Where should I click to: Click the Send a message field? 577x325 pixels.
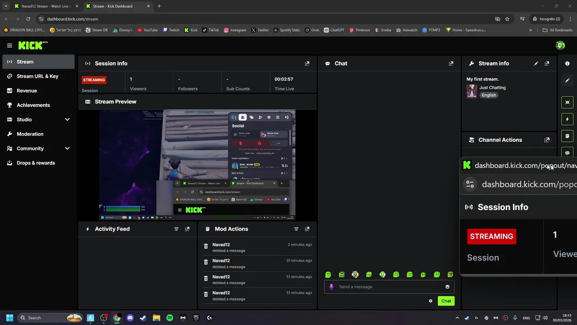coord(389,287)
